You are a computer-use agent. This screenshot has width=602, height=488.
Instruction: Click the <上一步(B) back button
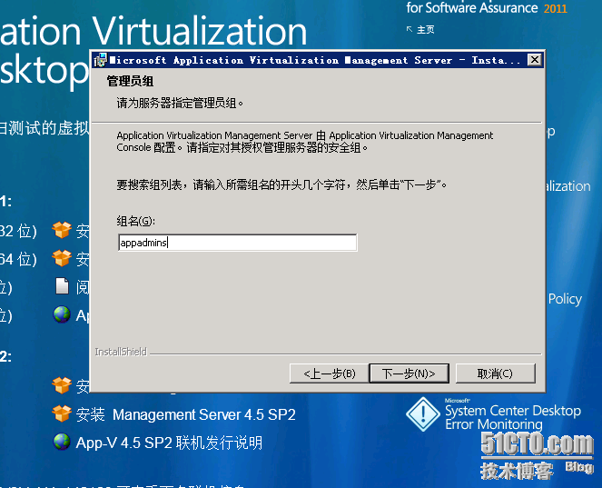[329, 373]
